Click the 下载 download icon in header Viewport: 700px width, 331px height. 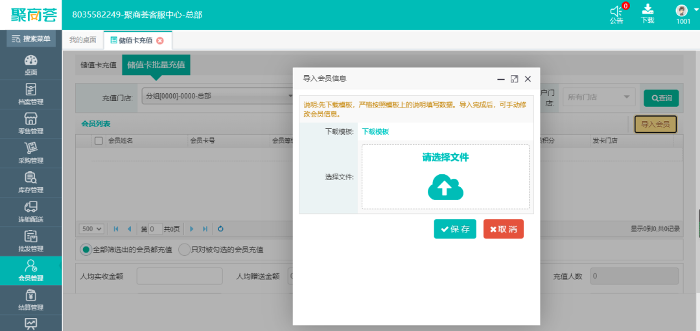(x=647, y=10)
